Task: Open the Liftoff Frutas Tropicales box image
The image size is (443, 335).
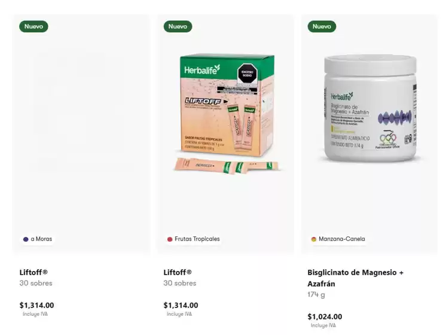Action: pyautogui.click(x=226, y=113)
